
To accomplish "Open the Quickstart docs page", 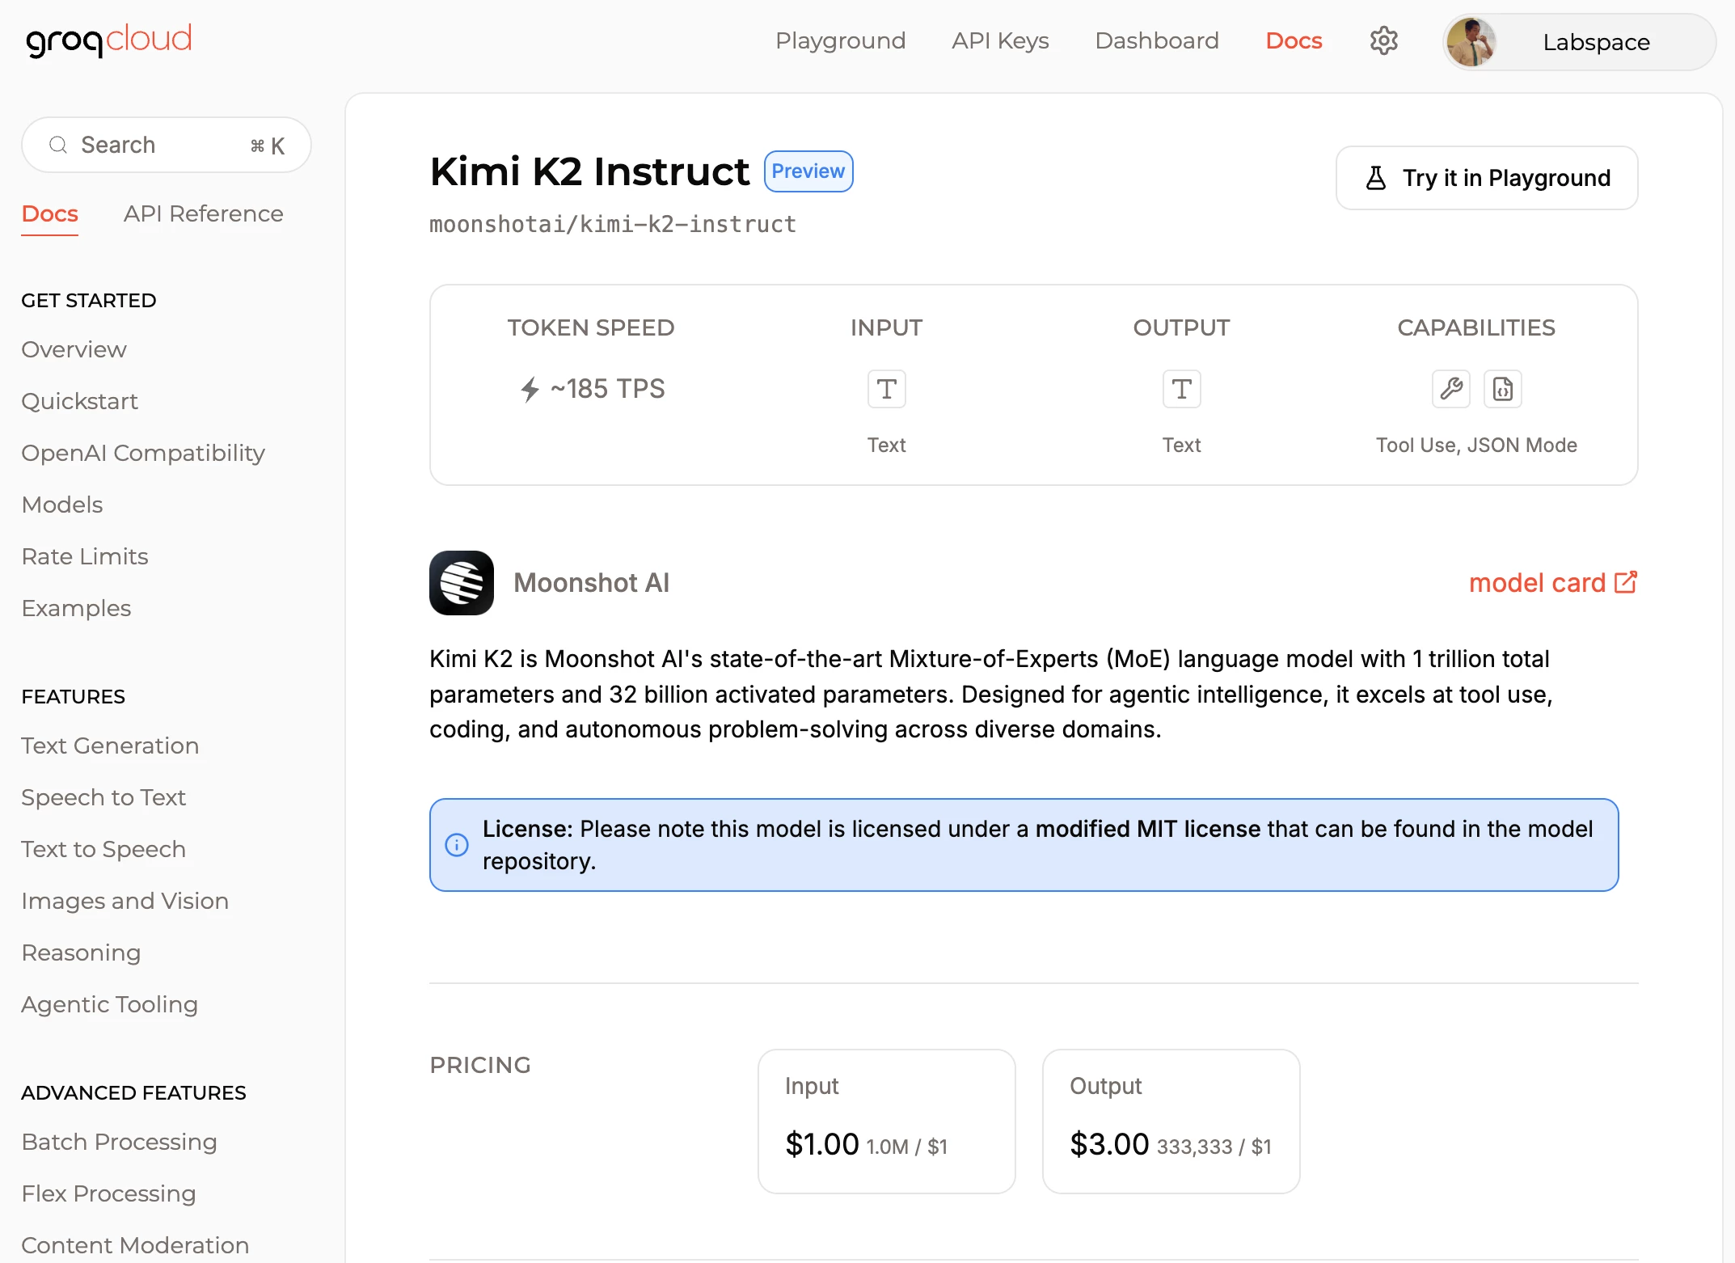I will click(79, 402).
